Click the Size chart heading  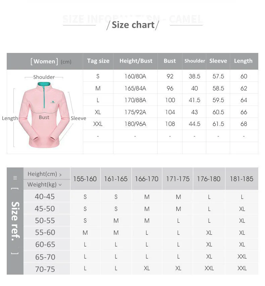click(x=133, y=25)
